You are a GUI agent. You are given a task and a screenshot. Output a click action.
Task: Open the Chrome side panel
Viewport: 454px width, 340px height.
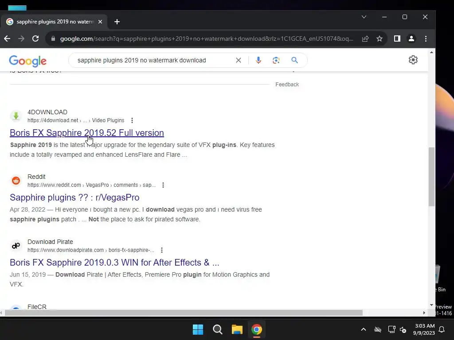(397, 39)
